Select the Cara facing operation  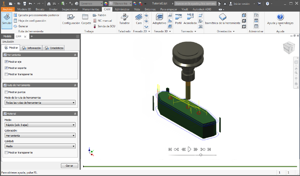click(139, 19)
